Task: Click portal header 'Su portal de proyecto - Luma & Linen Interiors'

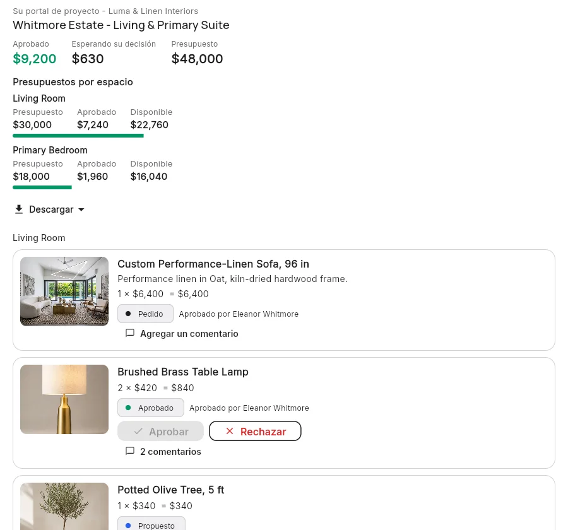Action: pyautogui.click(x=105, y=11)
